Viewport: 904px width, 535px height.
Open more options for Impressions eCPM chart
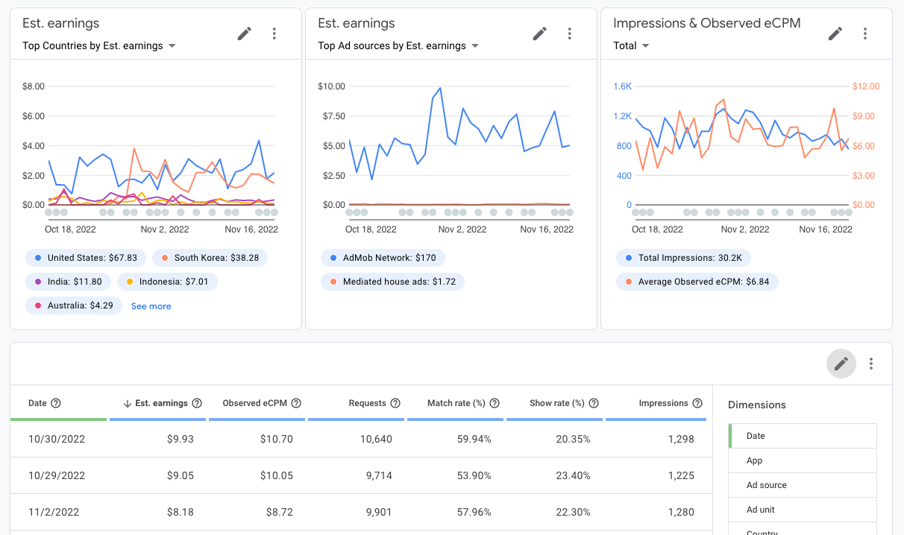pyautogui.click(x=865, y=34)
